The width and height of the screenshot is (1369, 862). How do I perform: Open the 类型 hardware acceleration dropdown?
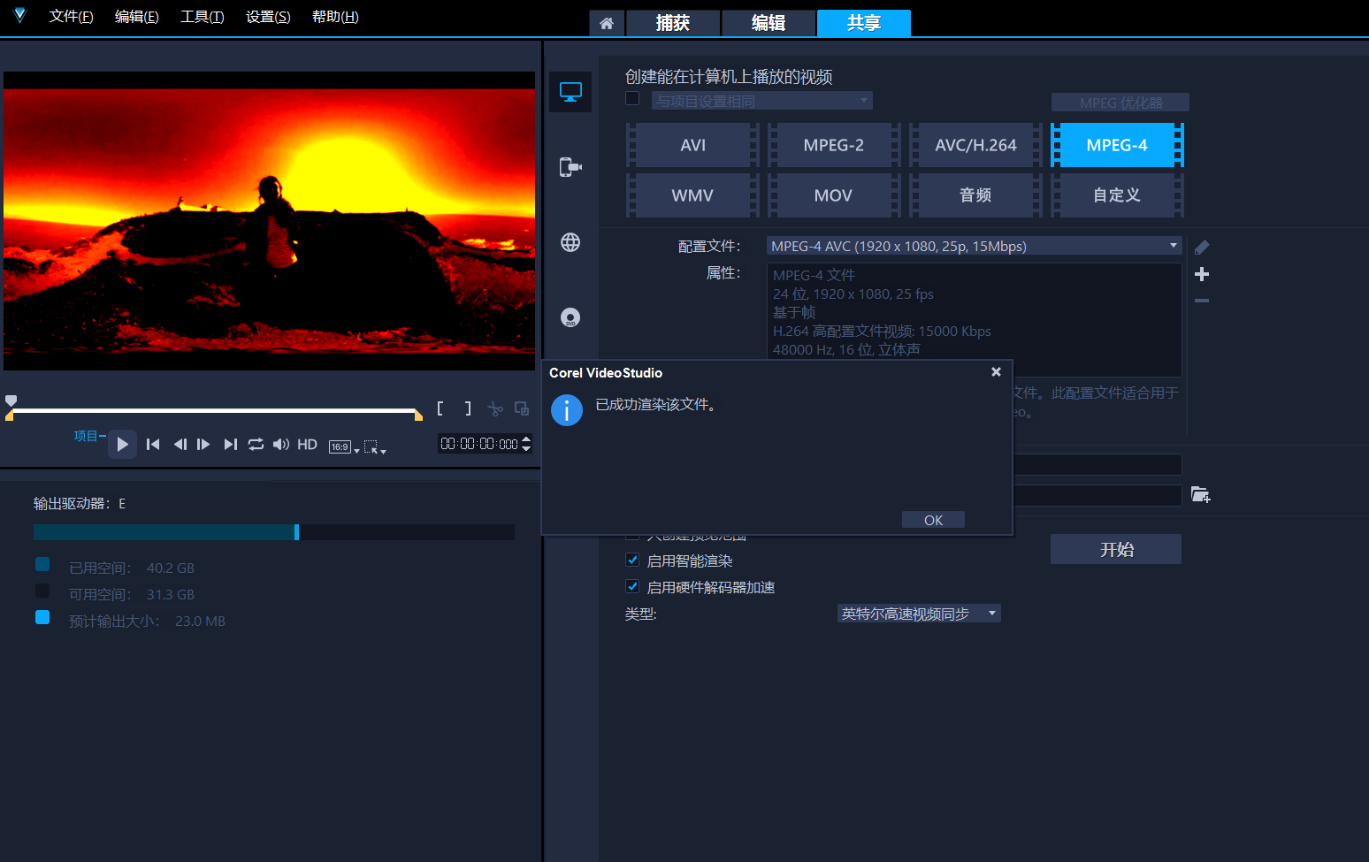pos(918,614)
